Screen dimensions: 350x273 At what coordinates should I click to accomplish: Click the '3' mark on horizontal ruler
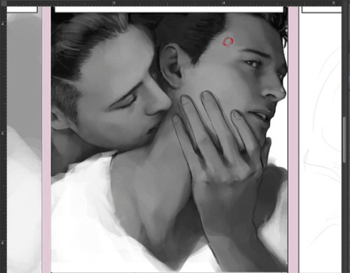pyautogui.click(x=114, y=3)
